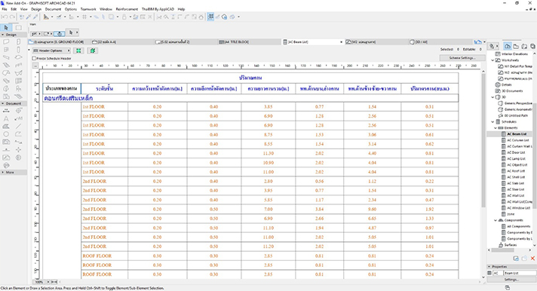Open the Layout Book icon in Navigator

(524, 46)
